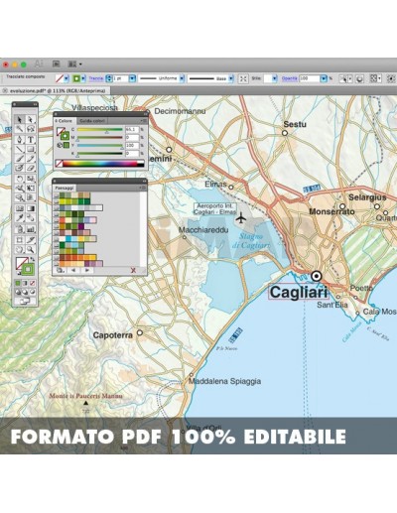397x513 pixels.
Task: Select the Blend tool
Action: pos(30,218)
